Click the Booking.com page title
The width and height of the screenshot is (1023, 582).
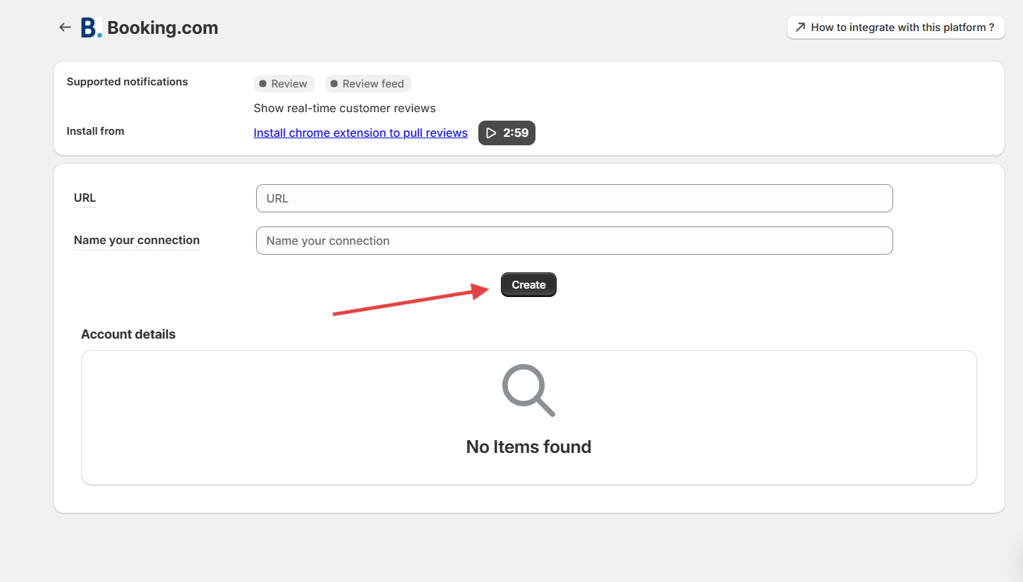coord(163,28)
